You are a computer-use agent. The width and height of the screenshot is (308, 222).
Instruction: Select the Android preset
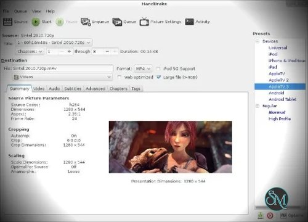pos(277,93)
